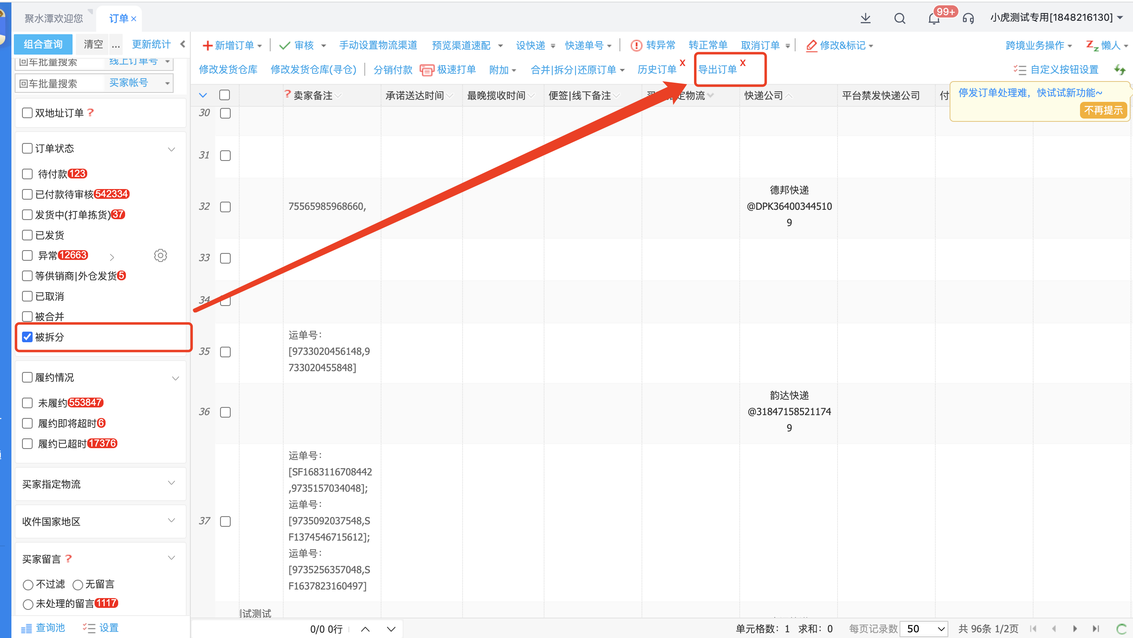Screen dimensions: 1133x638
Task: Check the 已付款待审核 checkbox
Action: (x=27, y=194)
